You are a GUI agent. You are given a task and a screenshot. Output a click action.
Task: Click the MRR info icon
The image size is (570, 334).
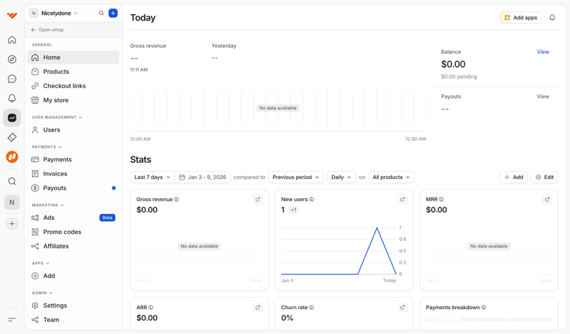click(442, 200)
